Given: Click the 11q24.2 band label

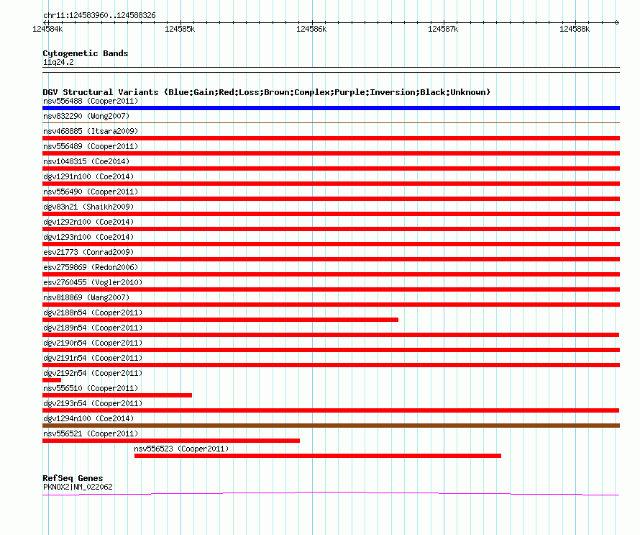Looking at the screenshot, I should pyautogui.click(x=58, y=62).
